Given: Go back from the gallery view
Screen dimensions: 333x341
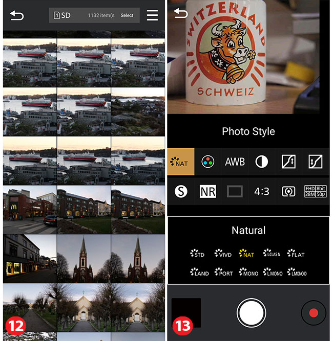Looking at the screenshot, I should (x=16, y=15).
